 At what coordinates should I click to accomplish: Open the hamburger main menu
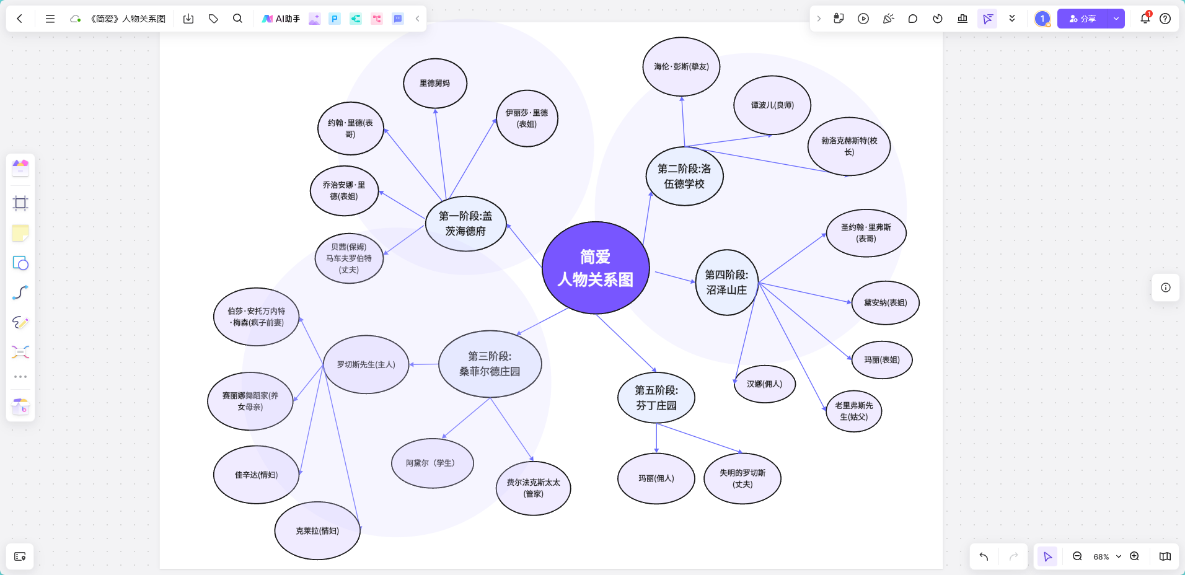[x=50, y=19]
